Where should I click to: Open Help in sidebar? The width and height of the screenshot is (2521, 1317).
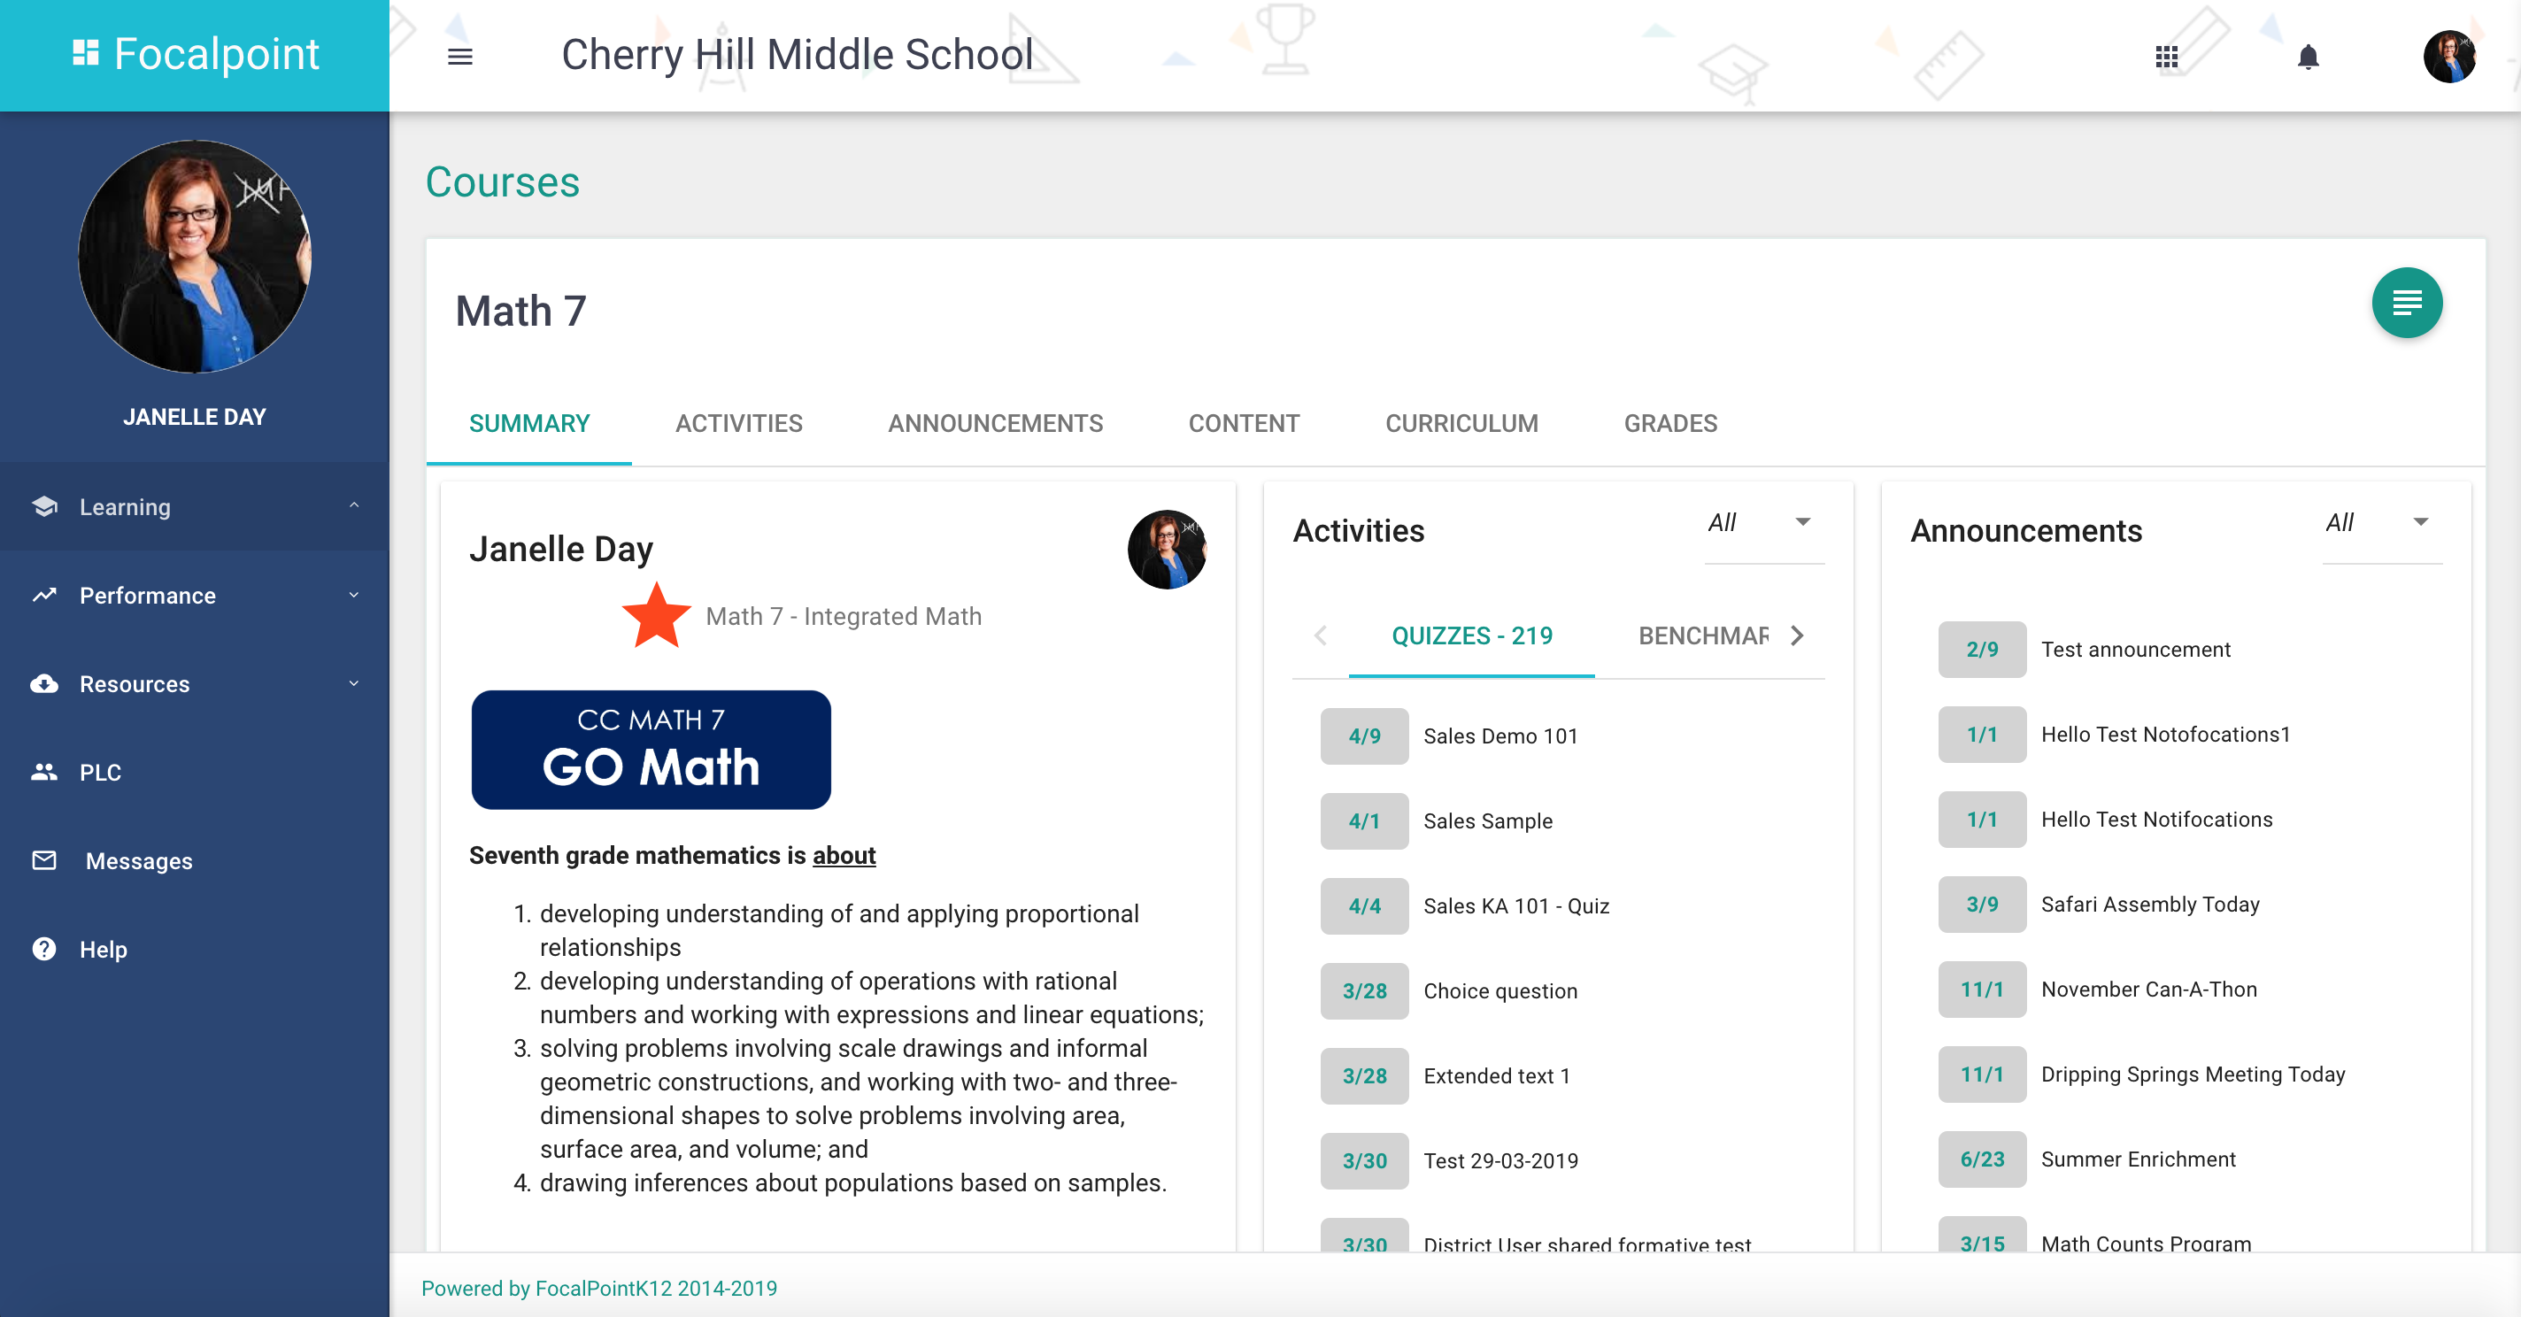tap(195, 948)
